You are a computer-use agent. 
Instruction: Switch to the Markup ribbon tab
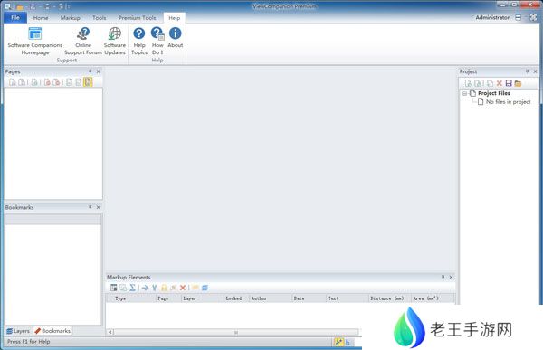tap(71, 18)
